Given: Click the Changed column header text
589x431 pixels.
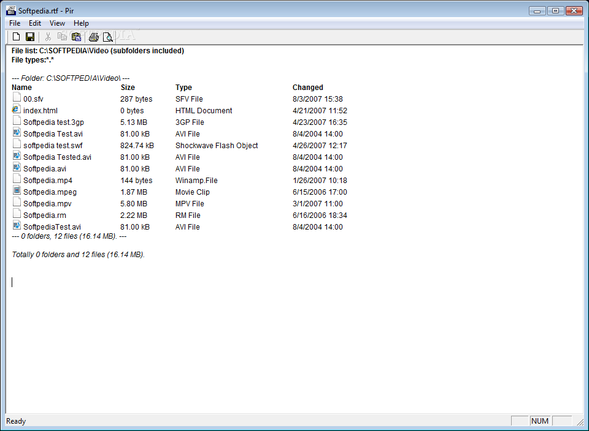Looking at the screenshot, I should (x=307, y=88).
